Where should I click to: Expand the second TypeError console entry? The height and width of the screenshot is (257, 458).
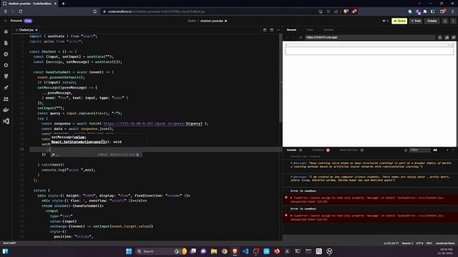pyautogui.click(x=291, y=216)
